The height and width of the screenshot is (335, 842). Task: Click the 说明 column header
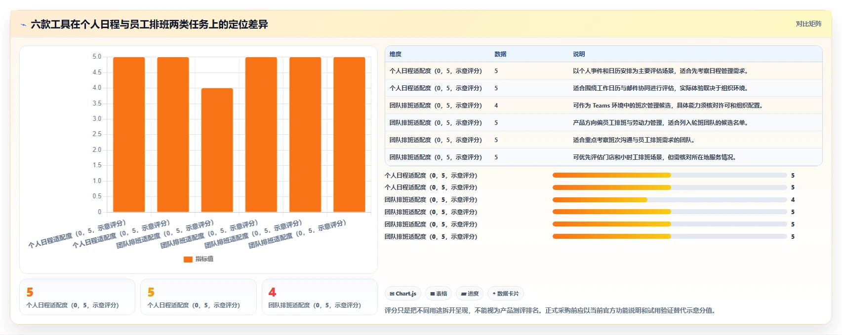click(579, 54)
